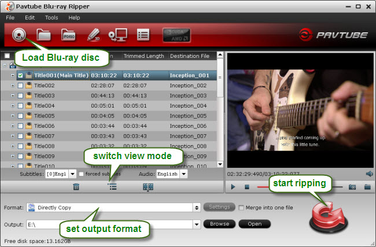
Task: Click the Directly Copy format icon
Action: 31,208
